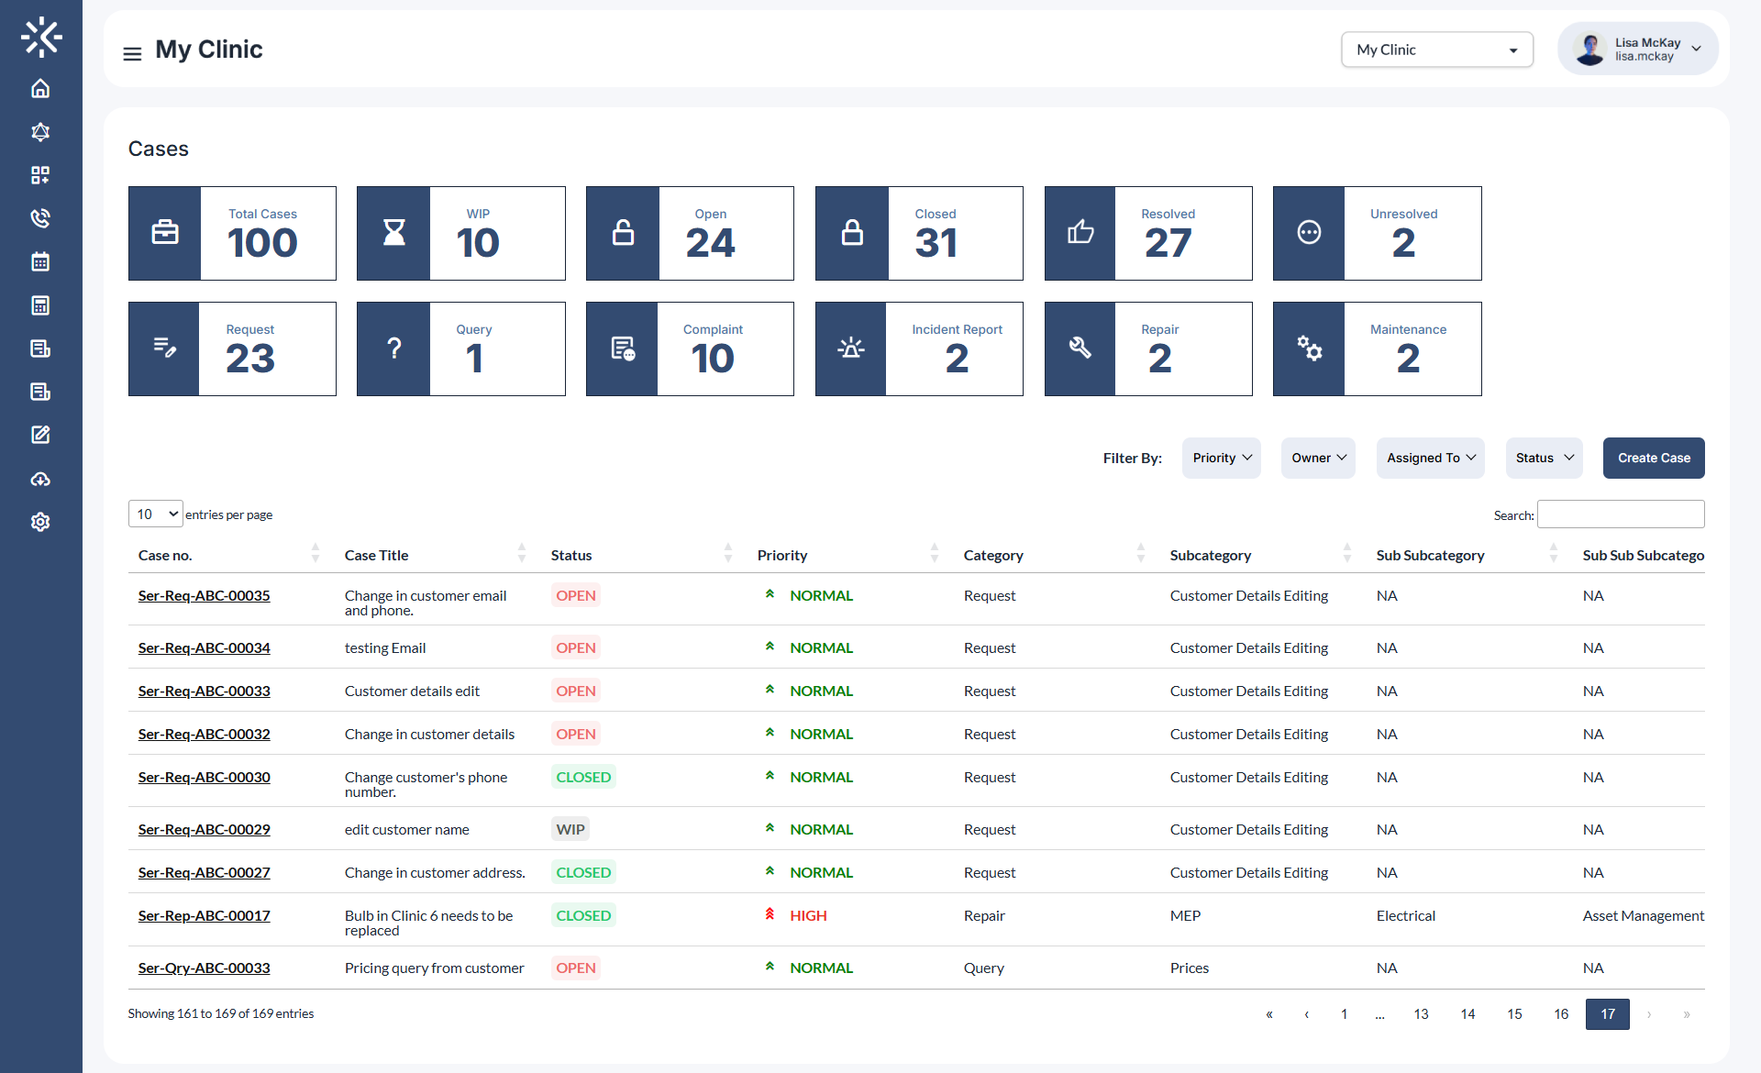Viewport: 1761px width, 1073px height.
Task: Click the Create Case button
Action: coord(1653,458)
